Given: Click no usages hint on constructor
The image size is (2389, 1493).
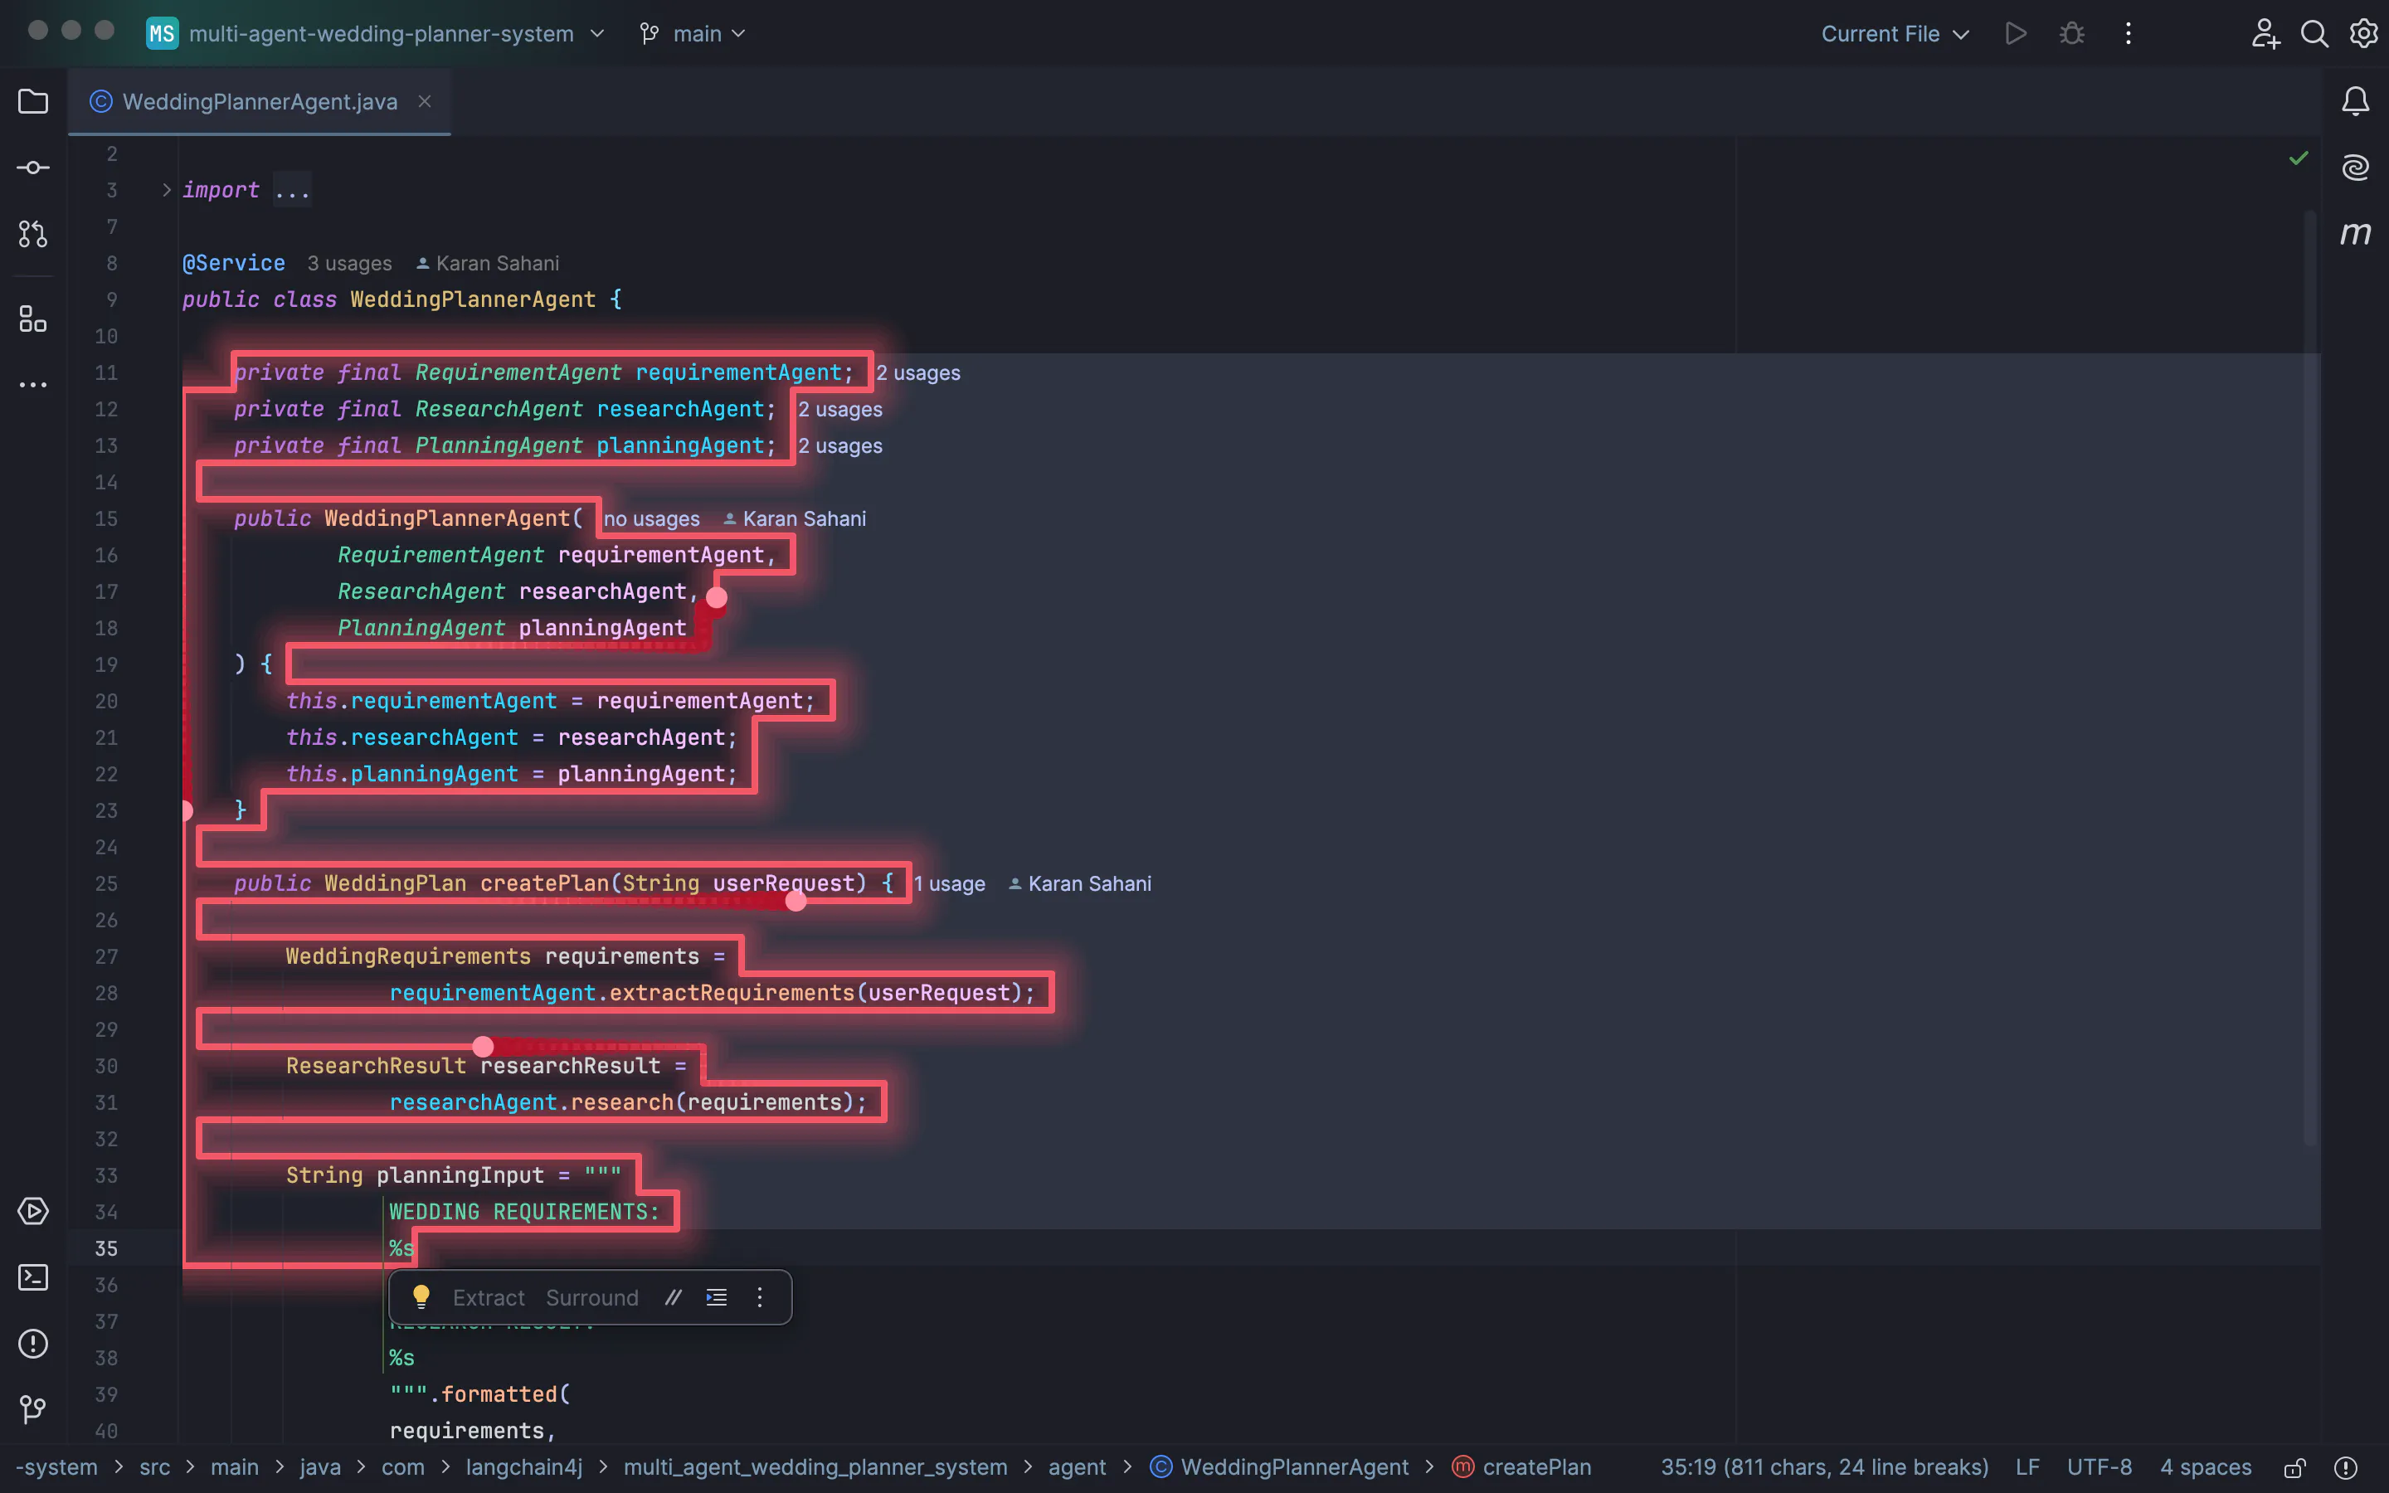Looking at the screenshot, I should (x=651, y=519).
